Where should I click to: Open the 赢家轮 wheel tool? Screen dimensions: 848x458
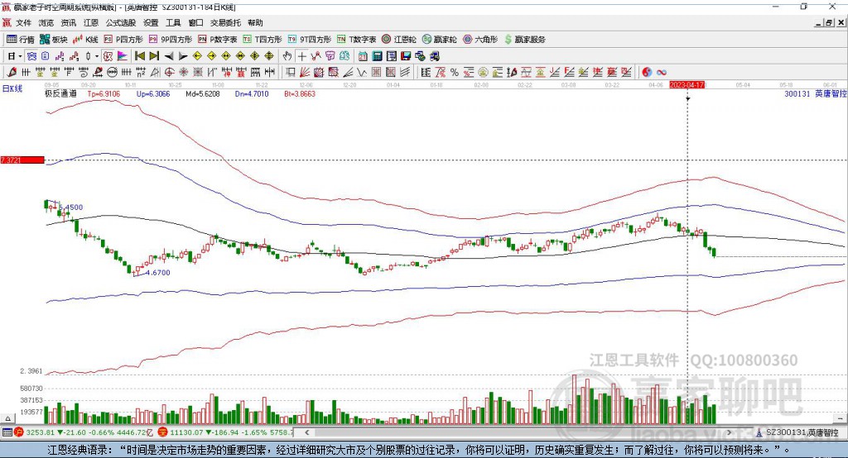(x=439, y=40)
